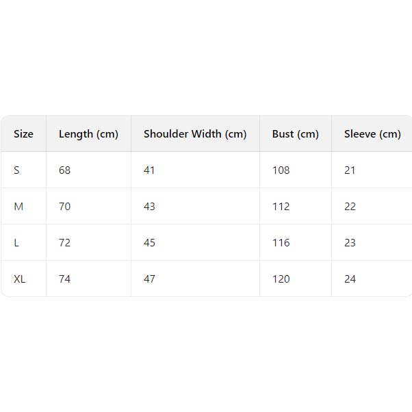Click the length value 74
The width and height of the screenshot is (412, 412).
(64, 279)
